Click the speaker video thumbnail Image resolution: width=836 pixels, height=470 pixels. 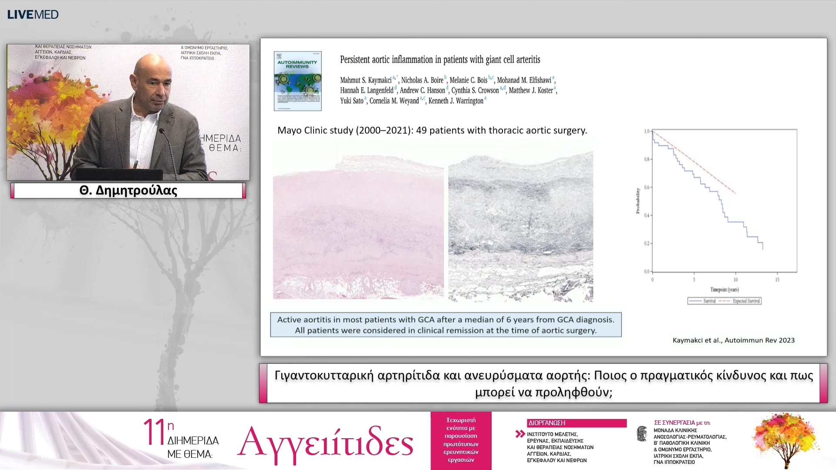pos(128,112)
